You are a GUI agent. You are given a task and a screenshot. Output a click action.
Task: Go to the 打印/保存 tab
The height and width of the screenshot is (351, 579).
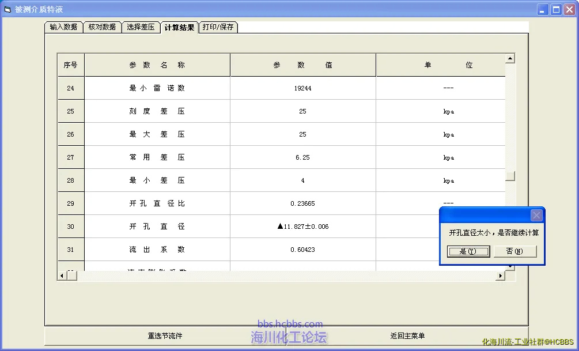(218, 27)
